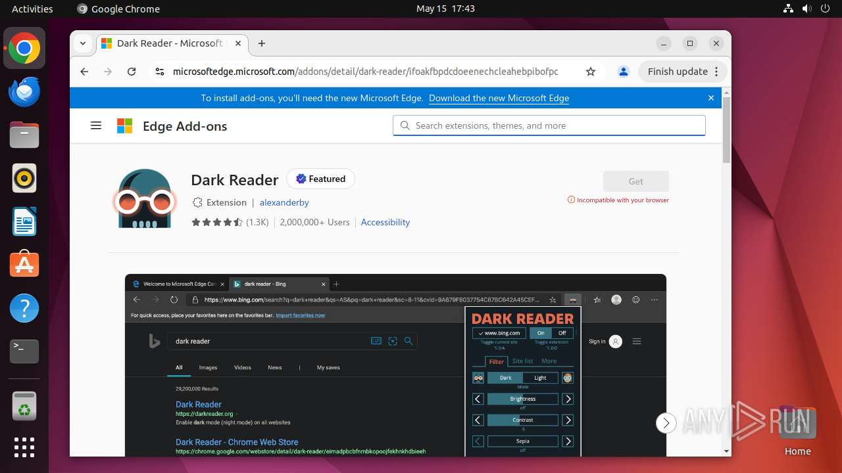Open the power menu icon

point(826,9)
